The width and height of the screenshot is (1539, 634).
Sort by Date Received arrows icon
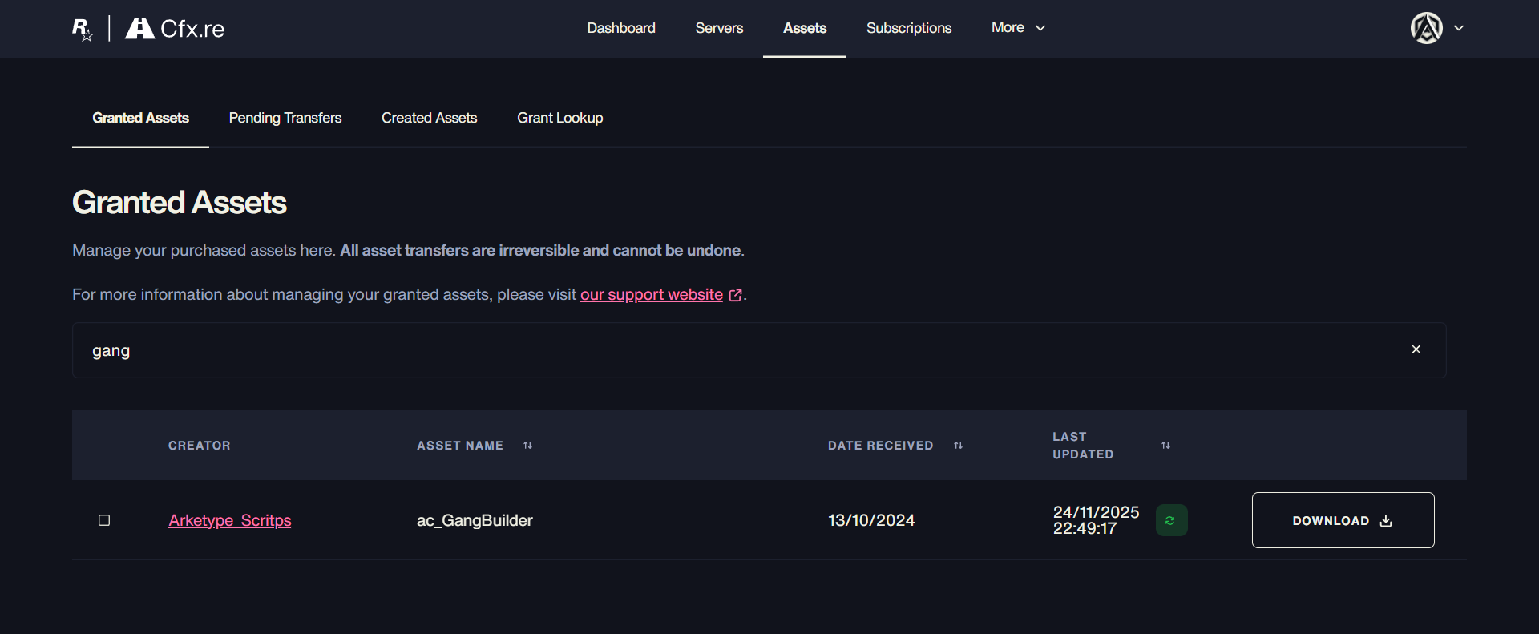pyautogui.click(x=958, y=446)
